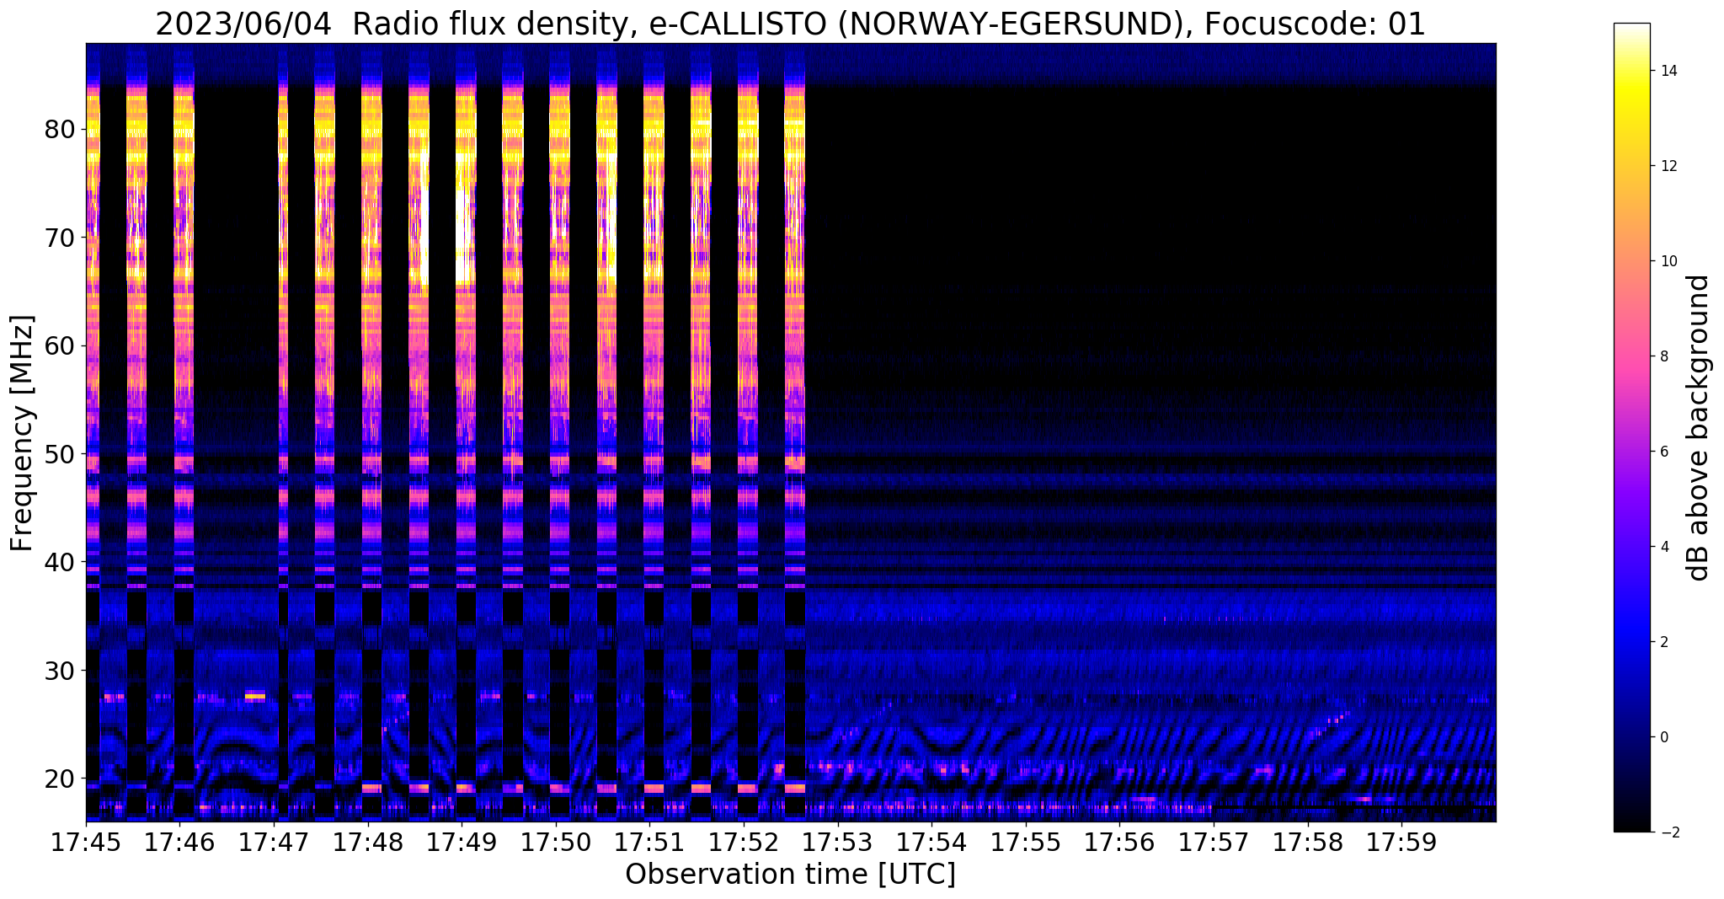
Task: Click the blue region of the colorbar near 2
Action: 1631,642
